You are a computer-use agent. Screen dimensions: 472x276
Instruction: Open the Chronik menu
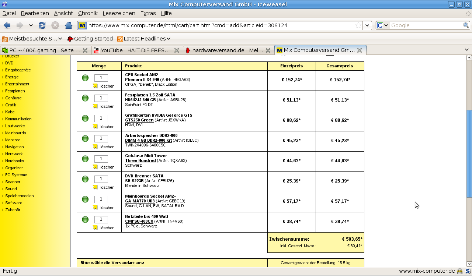(88, 13)
